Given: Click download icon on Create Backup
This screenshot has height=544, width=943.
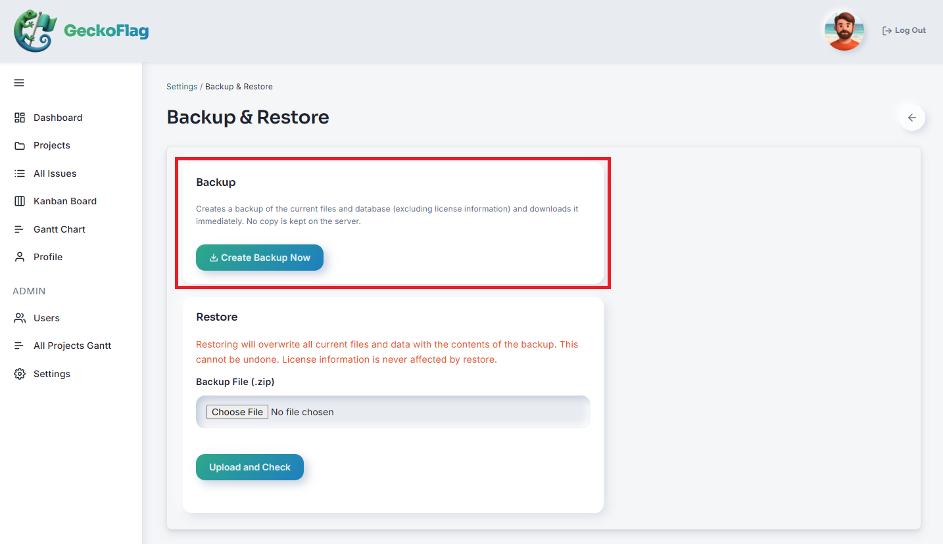Looking at the screenshot, I should (214, 258).
